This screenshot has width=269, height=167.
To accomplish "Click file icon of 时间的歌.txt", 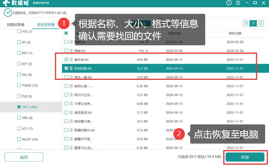I will point(71,68).
